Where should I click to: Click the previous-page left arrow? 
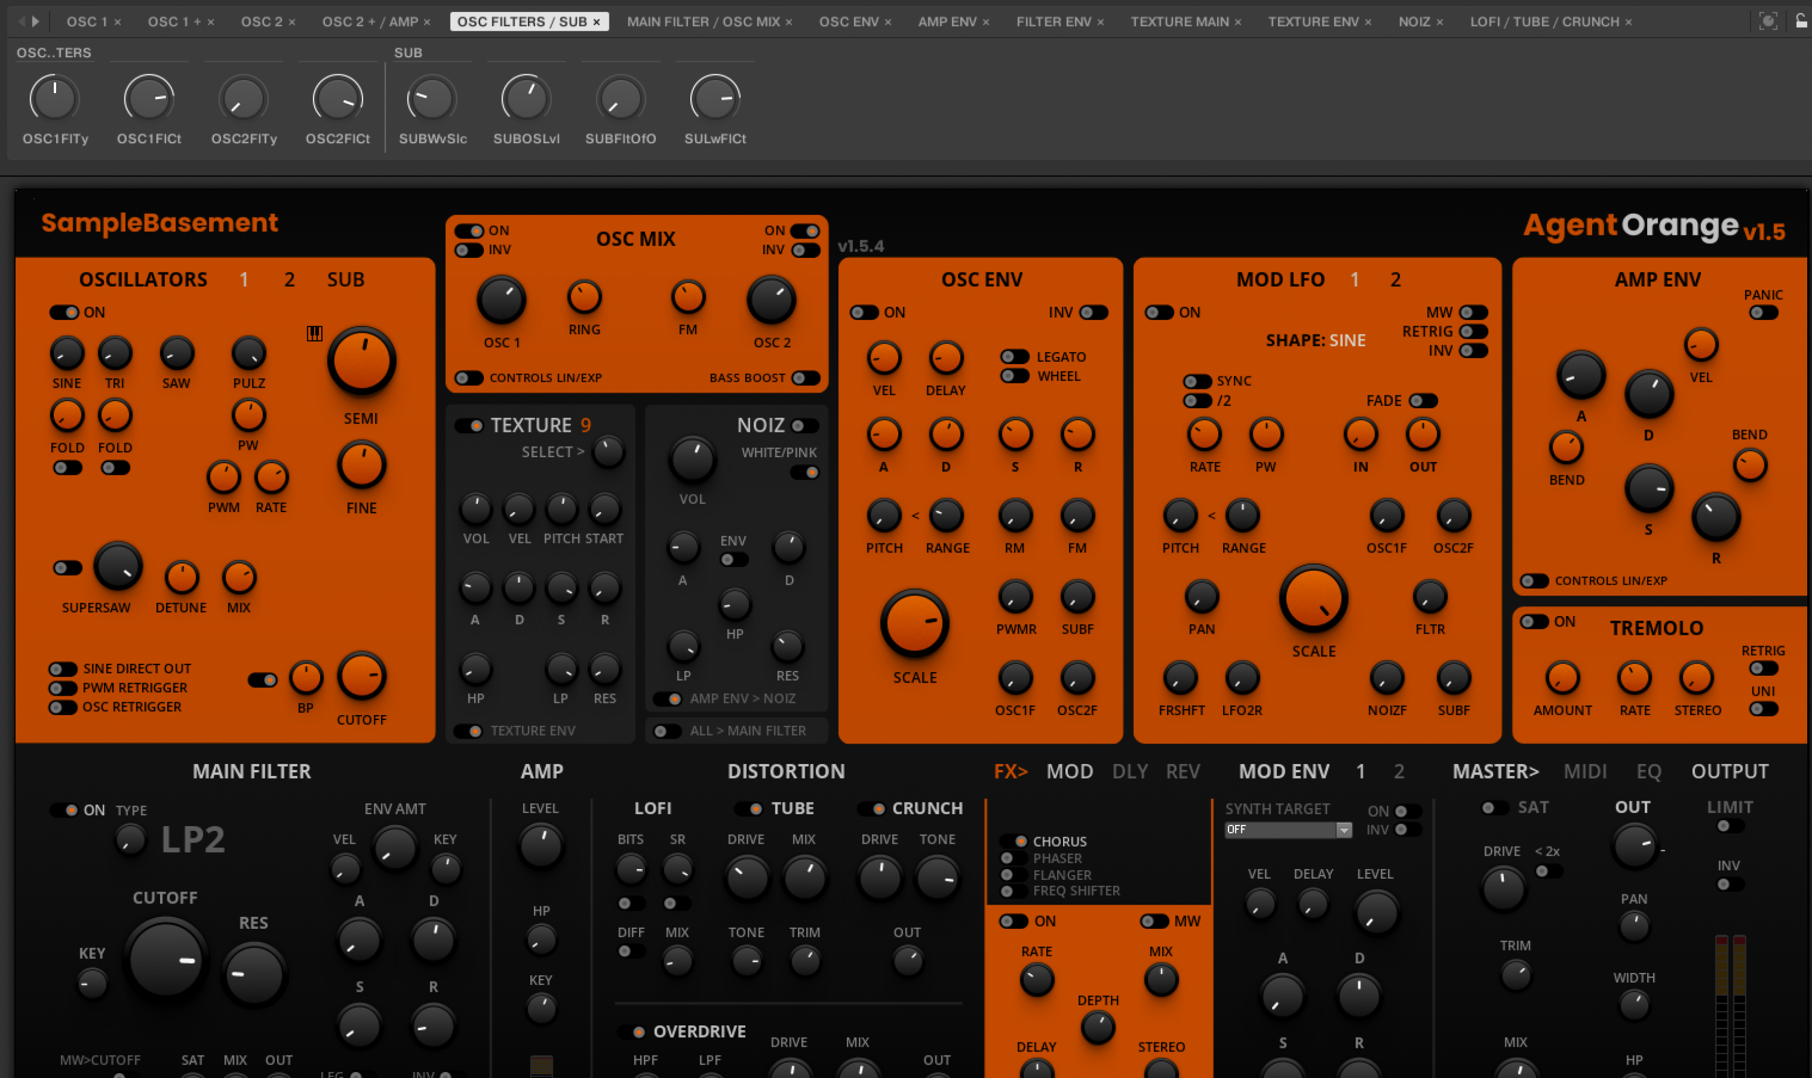[x=21, y=21]
